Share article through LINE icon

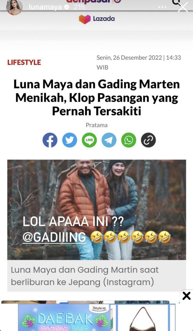(89, 140)
